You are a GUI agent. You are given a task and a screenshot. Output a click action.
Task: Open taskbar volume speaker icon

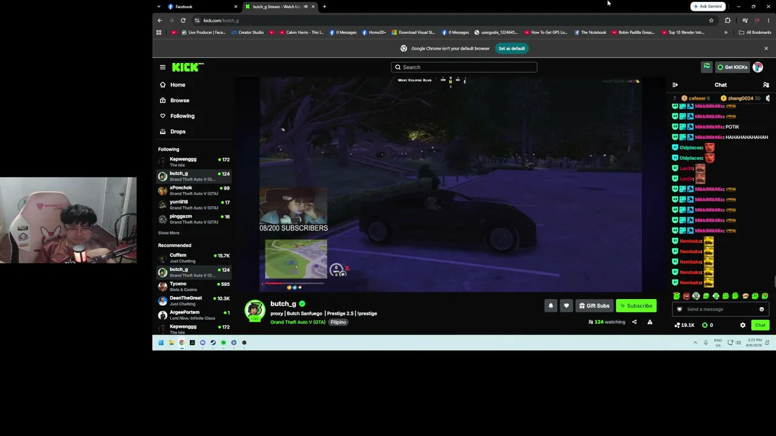[738, 343]
